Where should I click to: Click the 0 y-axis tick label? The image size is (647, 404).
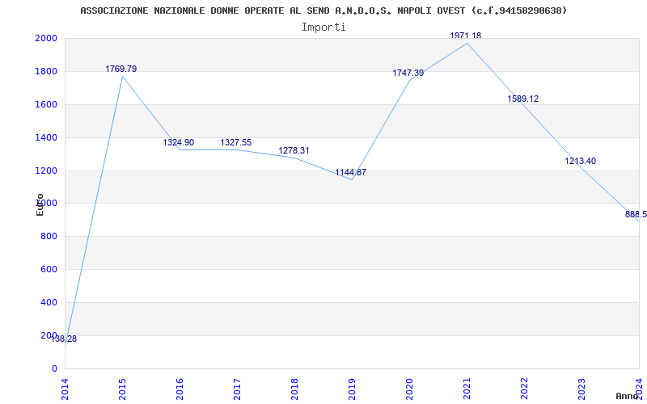coord(54,368)
